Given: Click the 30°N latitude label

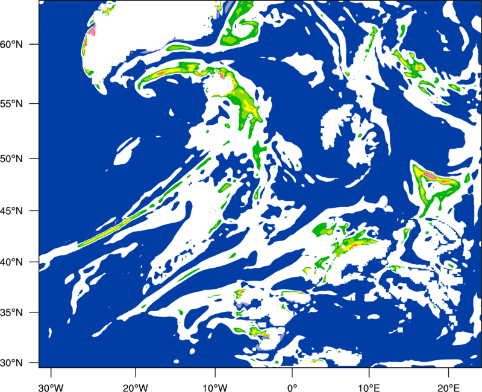Looking at the screenshot, I should 11,363.
